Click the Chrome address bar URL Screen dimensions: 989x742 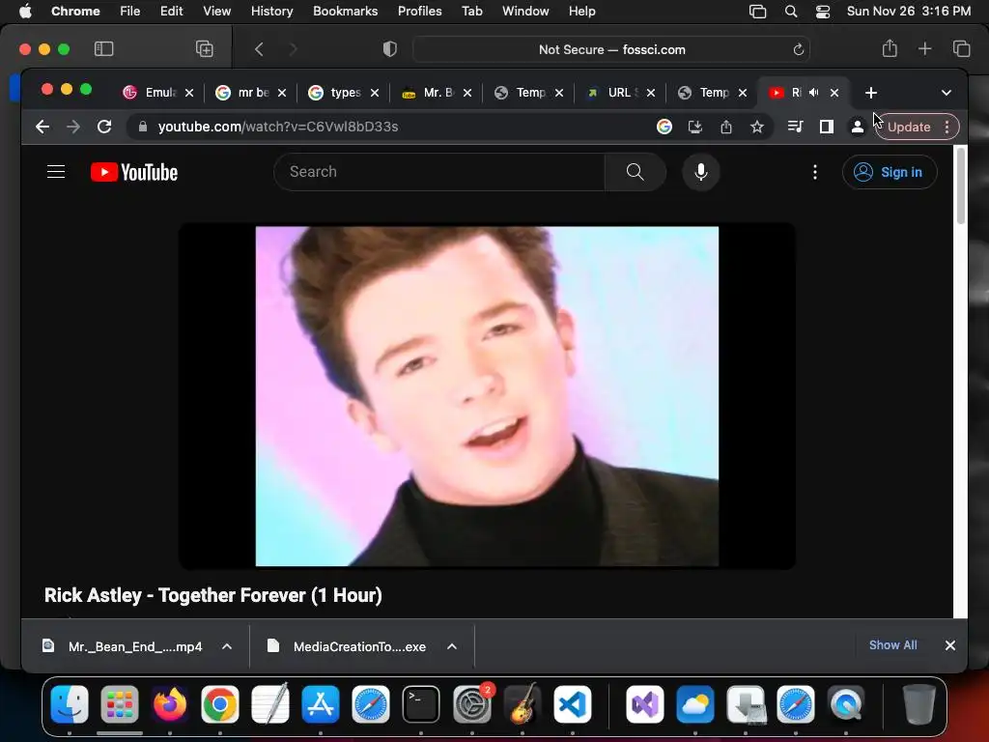tap(278, 127)
